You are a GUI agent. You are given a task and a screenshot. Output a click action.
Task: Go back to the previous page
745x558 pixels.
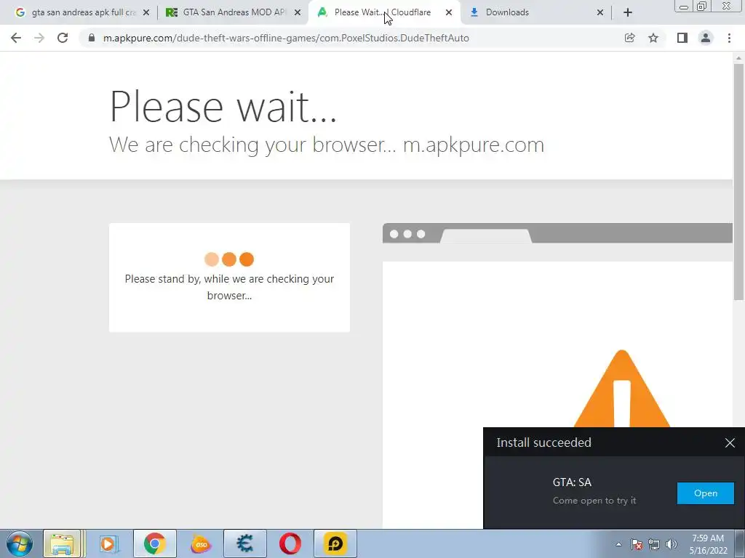[16, 38]
